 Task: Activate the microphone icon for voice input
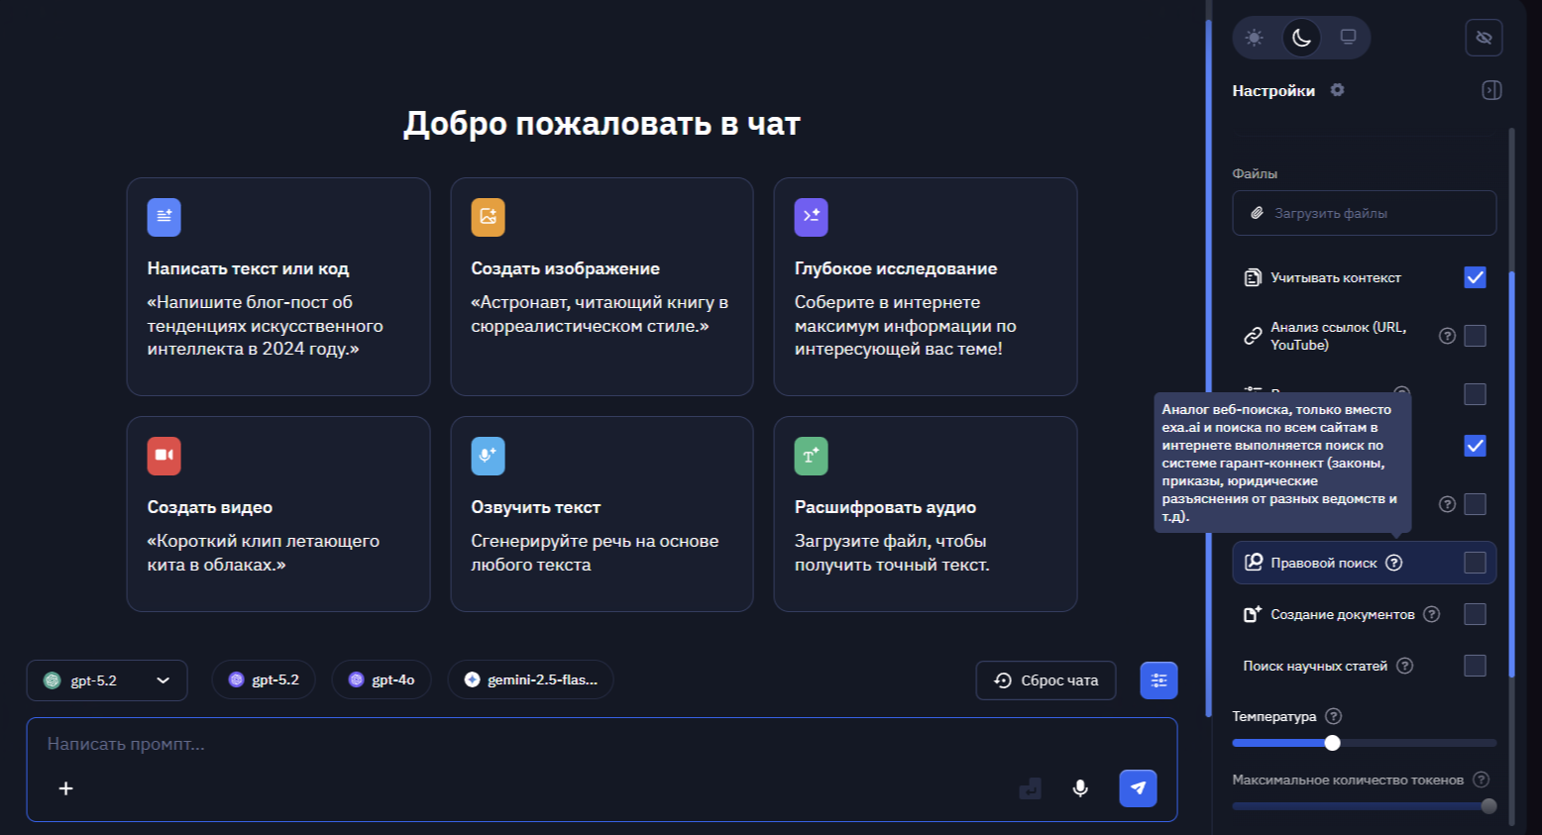(1079, 788)
